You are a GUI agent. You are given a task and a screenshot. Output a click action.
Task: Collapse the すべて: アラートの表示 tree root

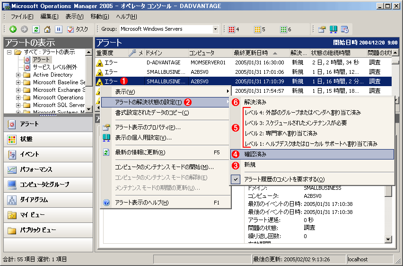point(9,52)
